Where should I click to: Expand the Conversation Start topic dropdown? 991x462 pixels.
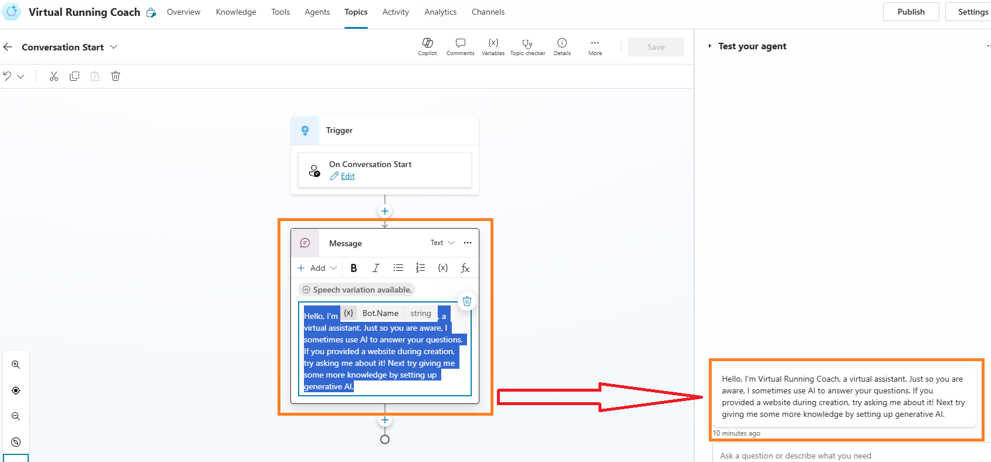[x=114, y=47]
